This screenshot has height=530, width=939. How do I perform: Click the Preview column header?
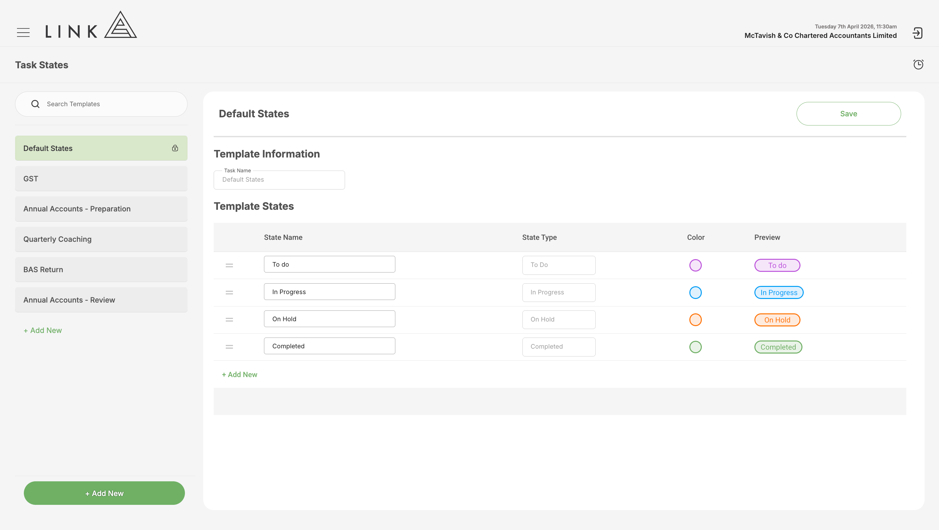click(767, 237)
